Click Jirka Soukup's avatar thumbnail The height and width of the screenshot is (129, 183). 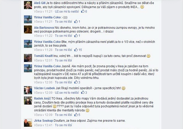28,123
